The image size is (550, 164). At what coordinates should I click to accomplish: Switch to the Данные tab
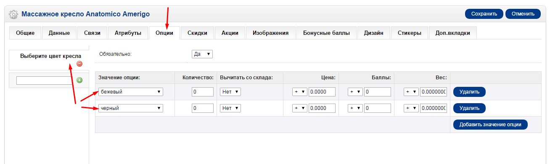[59, 33]
